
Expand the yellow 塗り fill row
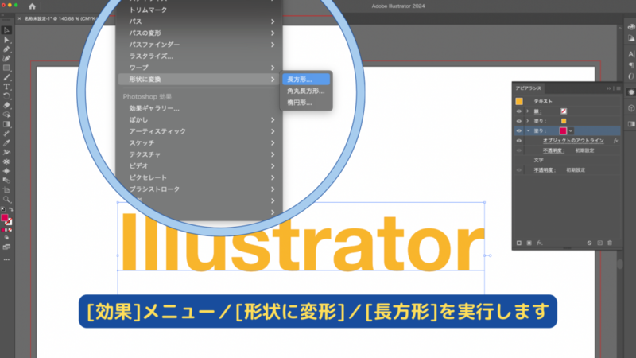click(x=528, y=121)
